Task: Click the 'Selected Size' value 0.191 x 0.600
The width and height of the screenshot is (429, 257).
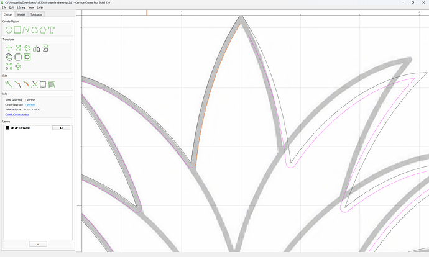Action: tap(32, 109)
